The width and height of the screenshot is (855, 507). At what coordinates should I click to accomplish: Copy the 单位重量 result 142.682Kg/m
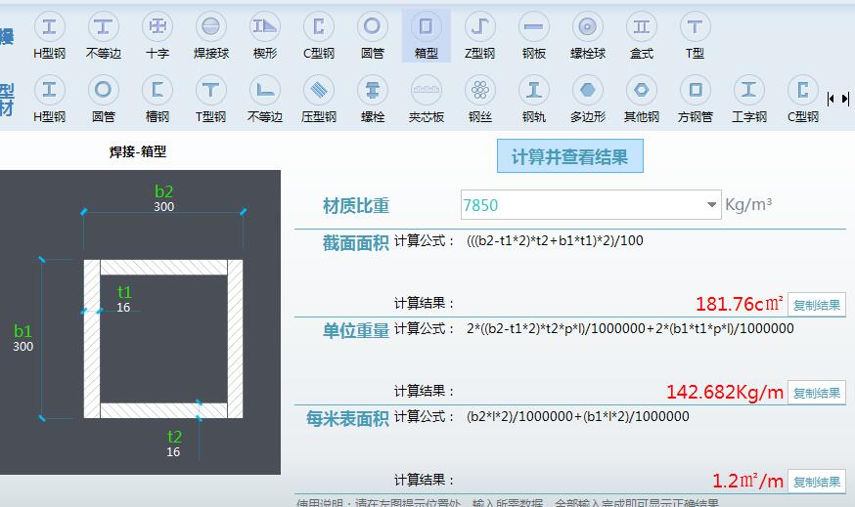click(816, 393)
